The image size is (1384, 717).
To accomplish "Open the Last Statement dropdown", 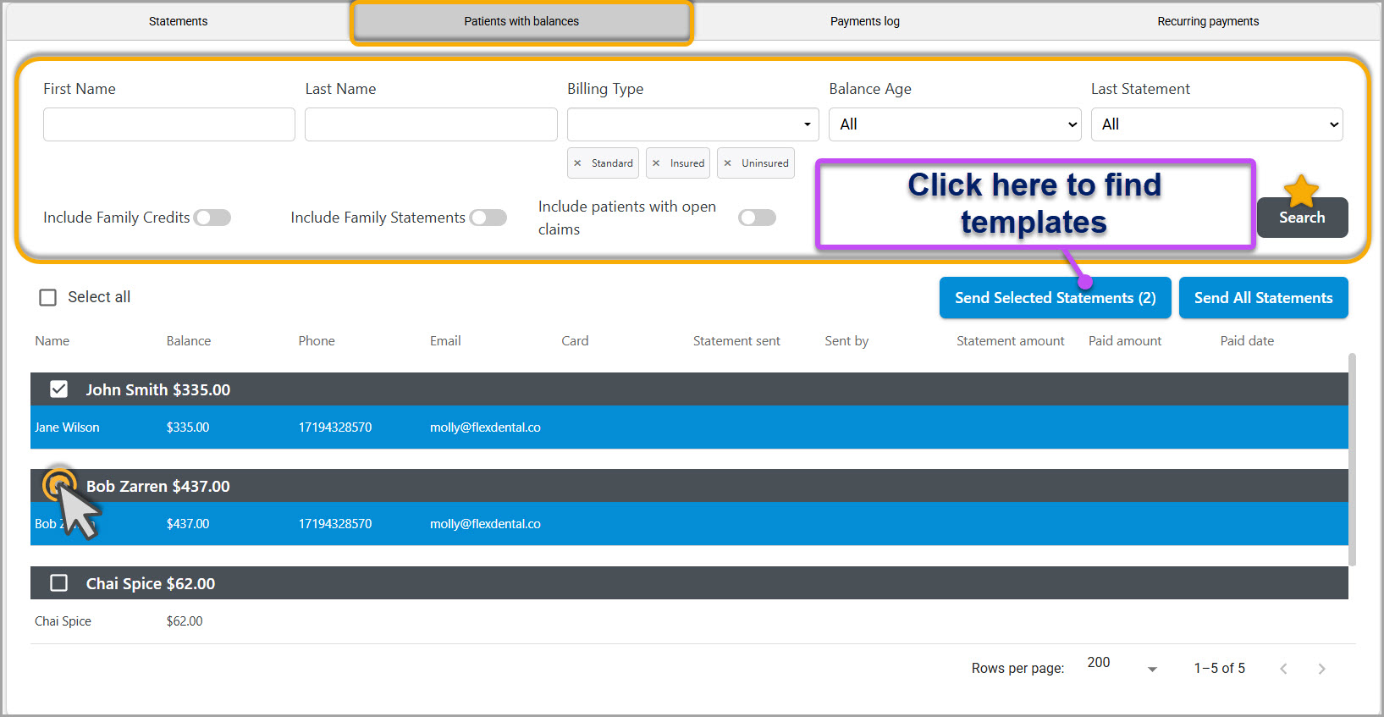I will coord(1217,124).
